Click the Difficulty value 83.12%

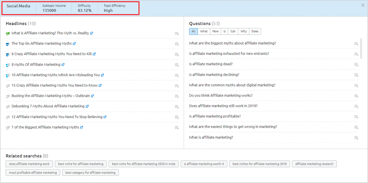tap(85, 10)
